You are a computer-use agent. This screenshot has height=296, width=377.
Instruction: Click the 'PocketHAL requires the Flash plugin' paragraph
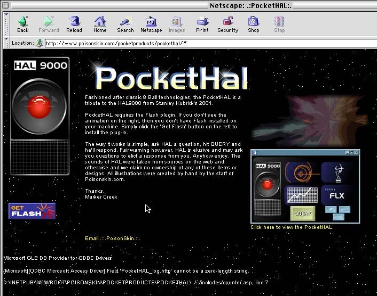(161, 124)
